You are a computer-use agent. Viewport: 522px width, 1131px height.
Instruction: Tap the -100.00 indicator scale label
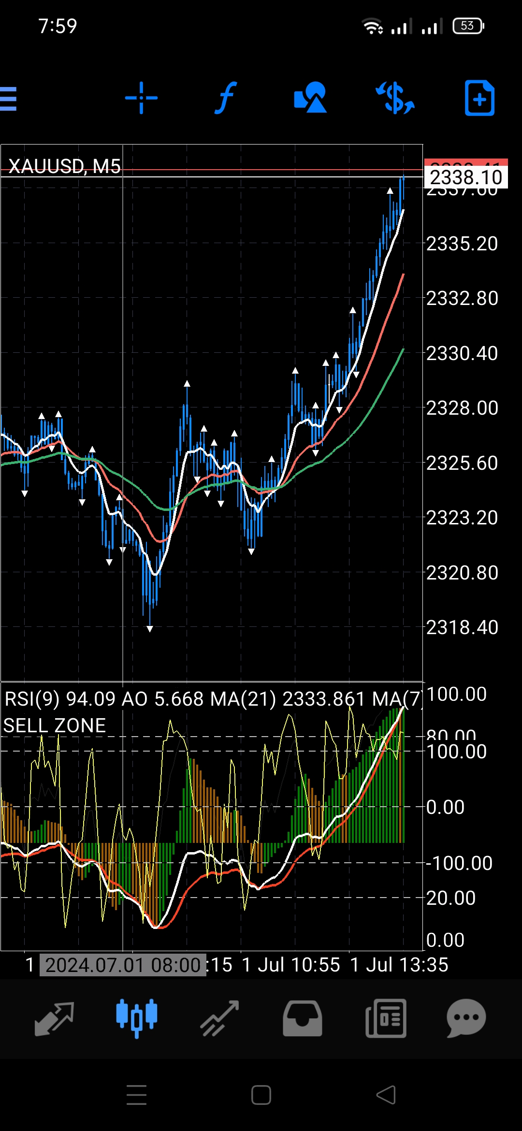coord(459,863)
